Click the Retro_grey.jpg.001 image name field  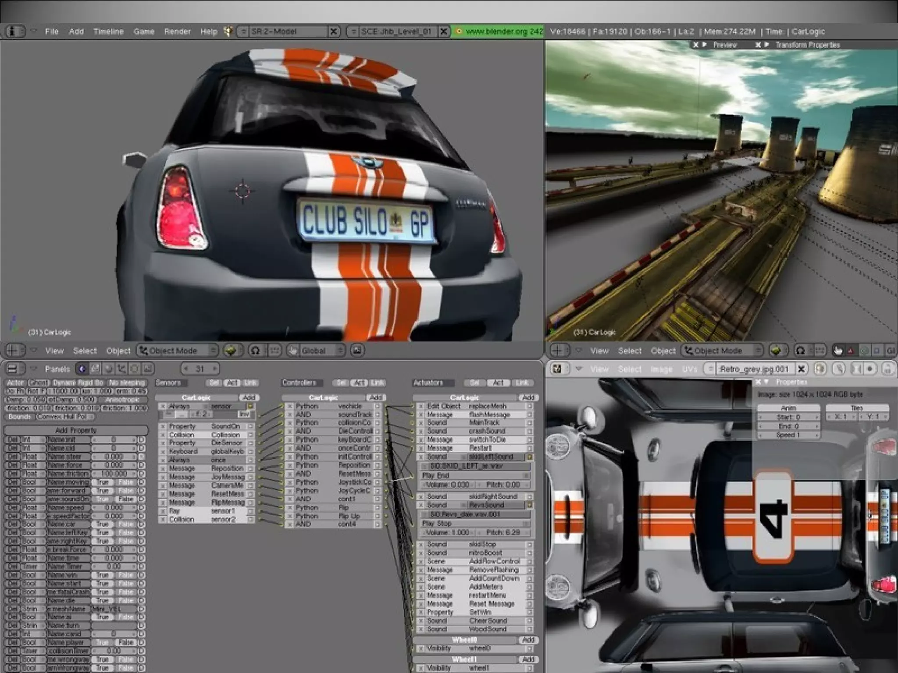754,369
